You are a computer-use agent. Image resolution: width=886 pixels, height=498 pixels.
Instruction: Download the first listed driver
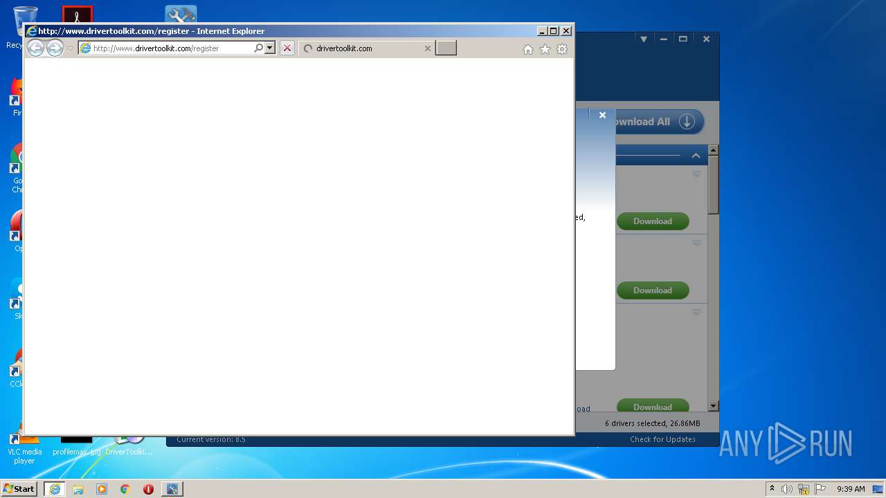[653, 221]
